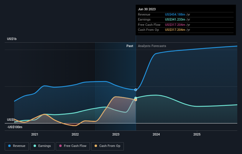
Task: Click the blue Revenue data point marker
Action: click(136, 90)
